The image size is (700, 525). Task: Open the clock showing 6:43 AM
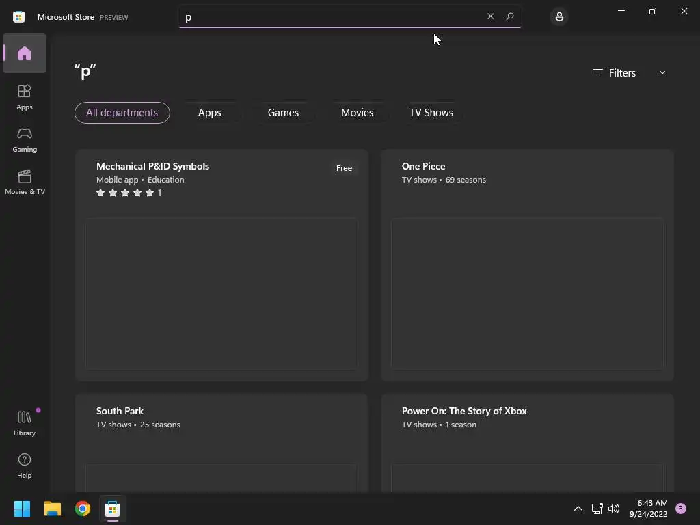tap(649, 509)
